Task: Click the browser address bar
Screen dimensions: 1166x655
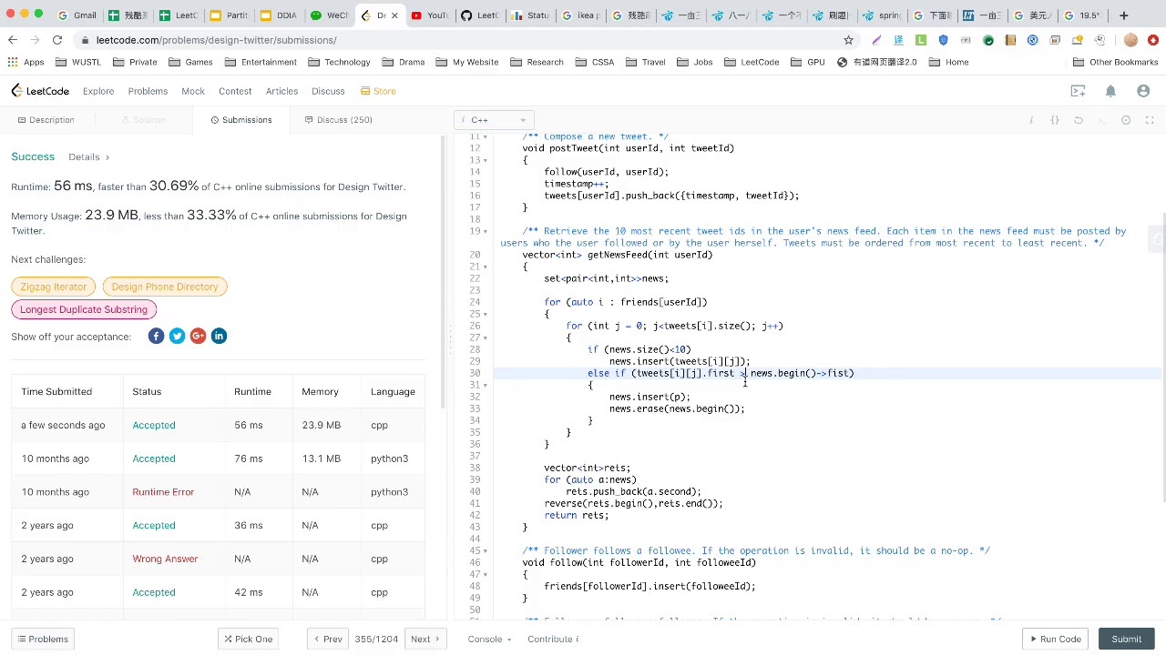Action: click(x=455, y=40)
